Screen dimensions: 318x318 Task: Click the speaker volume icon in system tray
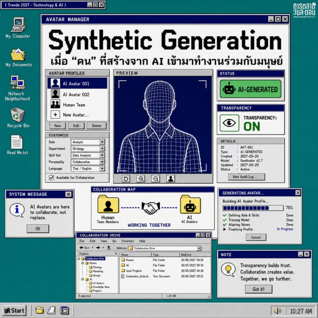coord(277,311)
